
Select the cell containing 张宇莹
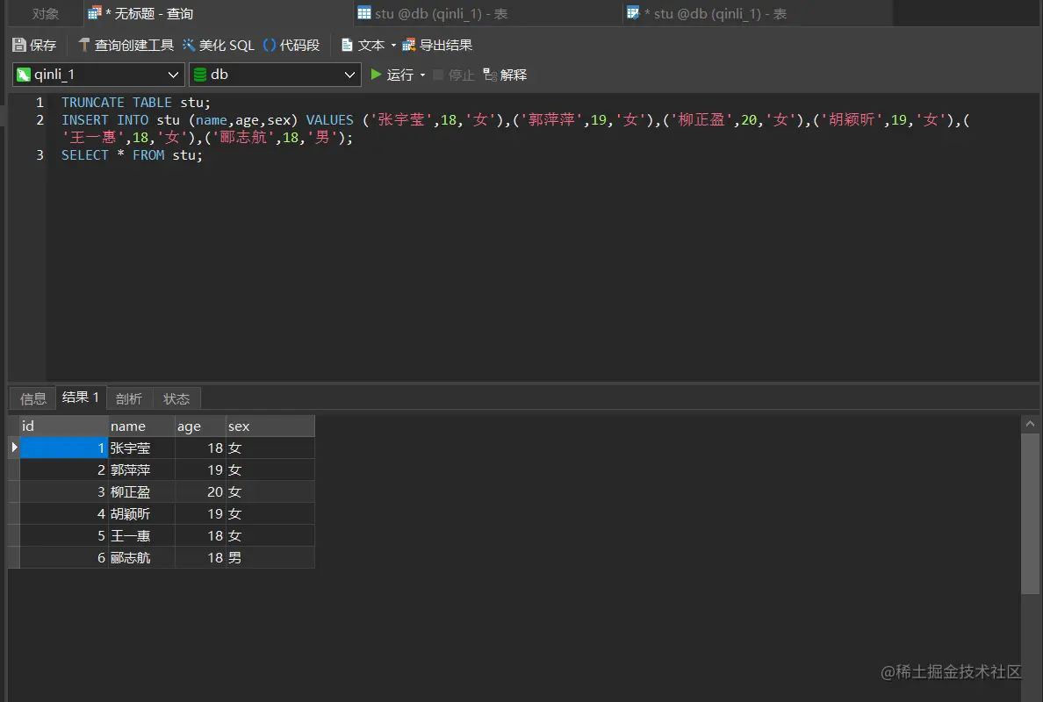[141, 448]
